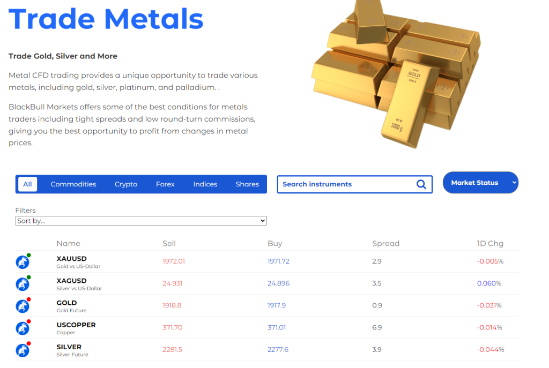
Task: Click the SILVER future bull icon
Action: pos(23,350)
